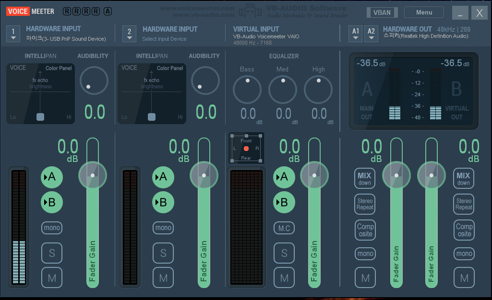This screenshot has width=492, height=300.
Task: Toggle Mix down on bus A
Action: 365,178
